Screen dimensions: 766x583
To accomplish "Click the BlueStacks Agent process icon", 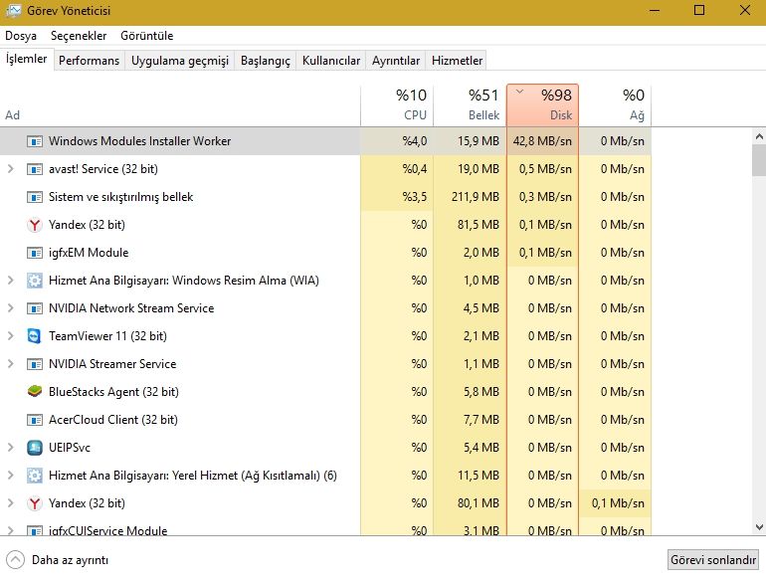I will click(35, 392).
